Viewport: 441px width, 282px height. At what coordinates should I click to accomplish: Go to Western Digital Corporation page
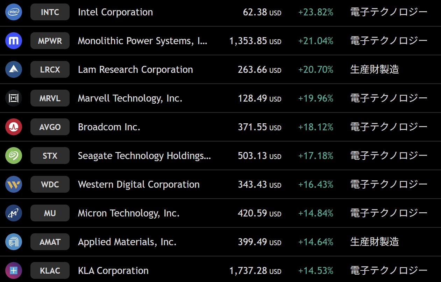pos(138,185)
